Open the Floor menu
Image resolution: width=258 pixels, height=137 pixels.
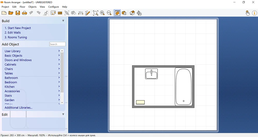pyautogui.click(x=22, y=7)
